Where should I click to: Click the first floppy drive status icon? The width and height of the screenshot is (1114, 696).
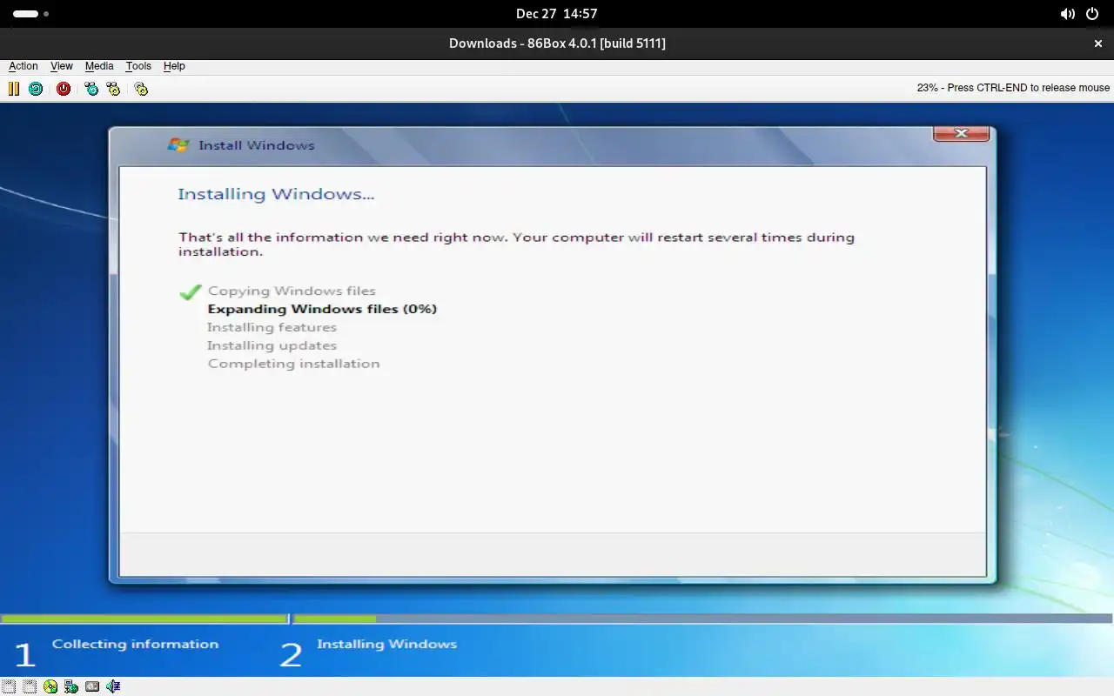tap(8, 686)
